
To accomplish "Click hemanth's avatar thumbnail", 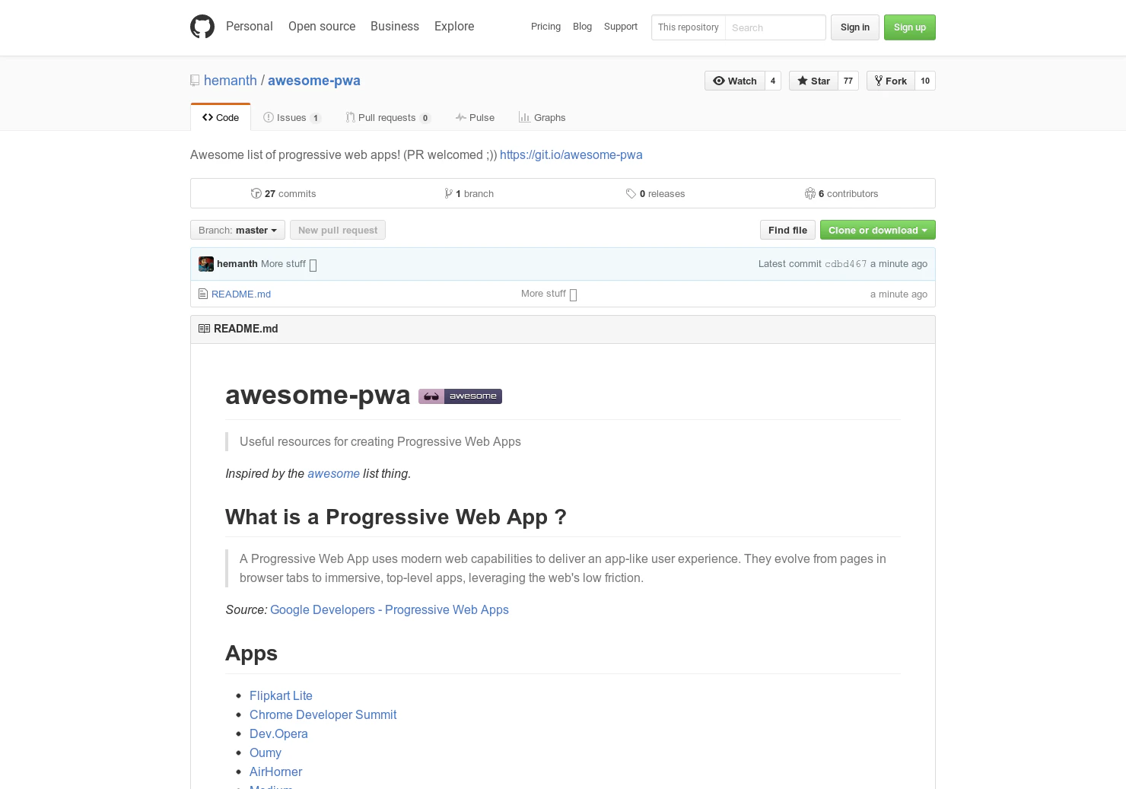I will point(205,263).
